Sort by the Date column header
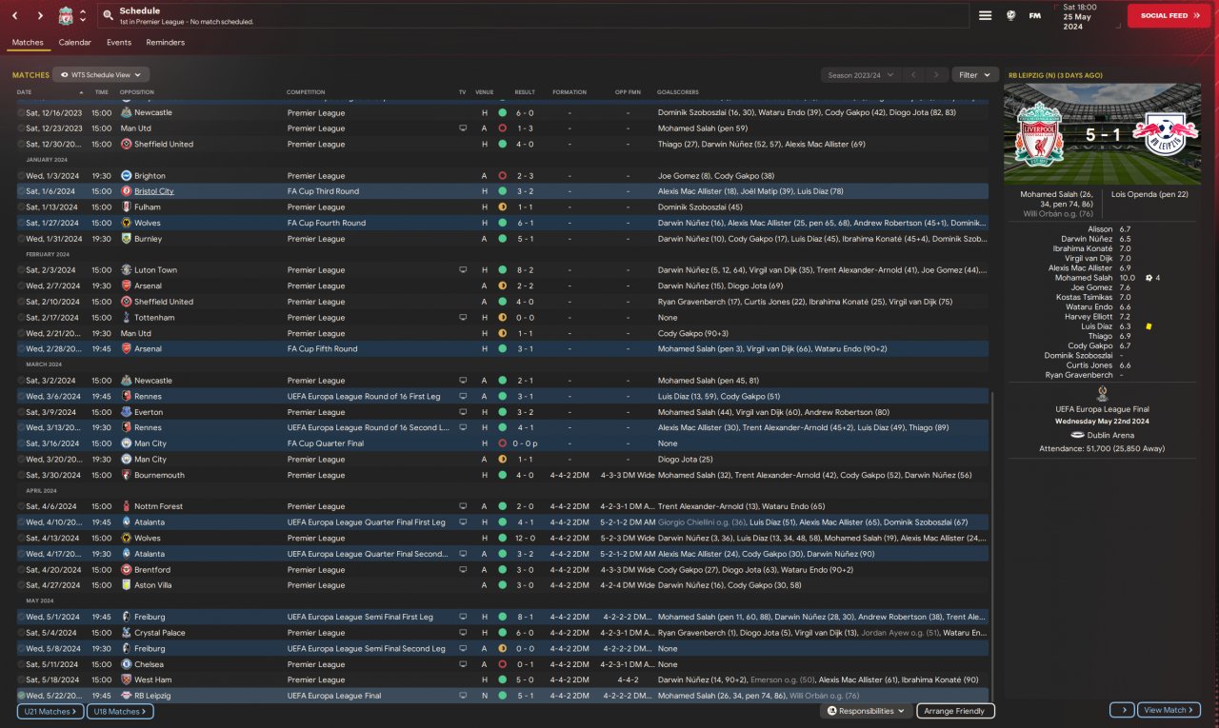Image resolution: width=1219 pixels, height=728 pixels. click(24, 92)
